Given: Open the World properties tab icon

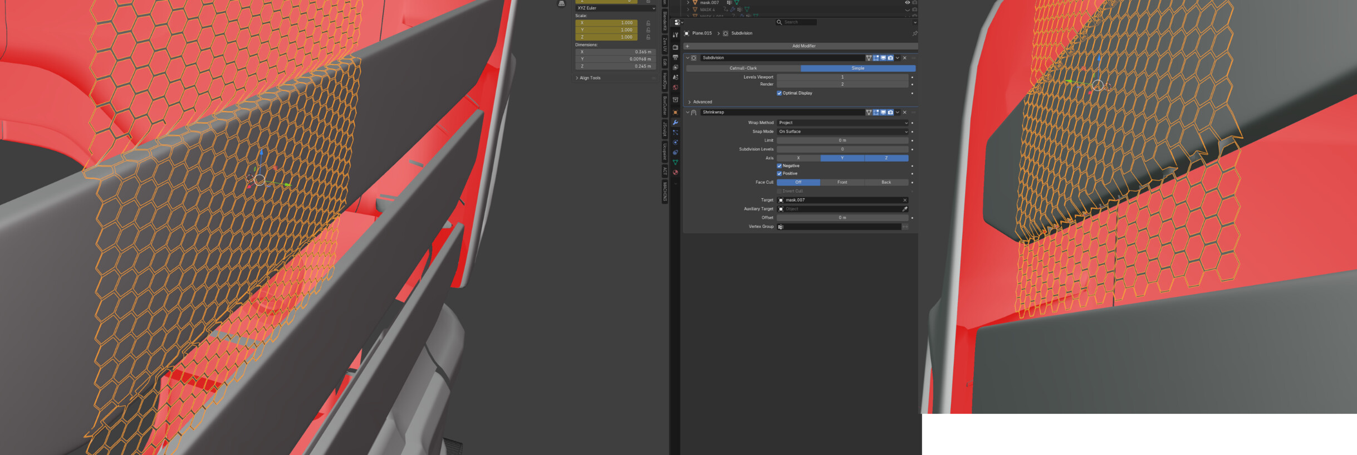Looking at the screenshot, I should point(675,87).
